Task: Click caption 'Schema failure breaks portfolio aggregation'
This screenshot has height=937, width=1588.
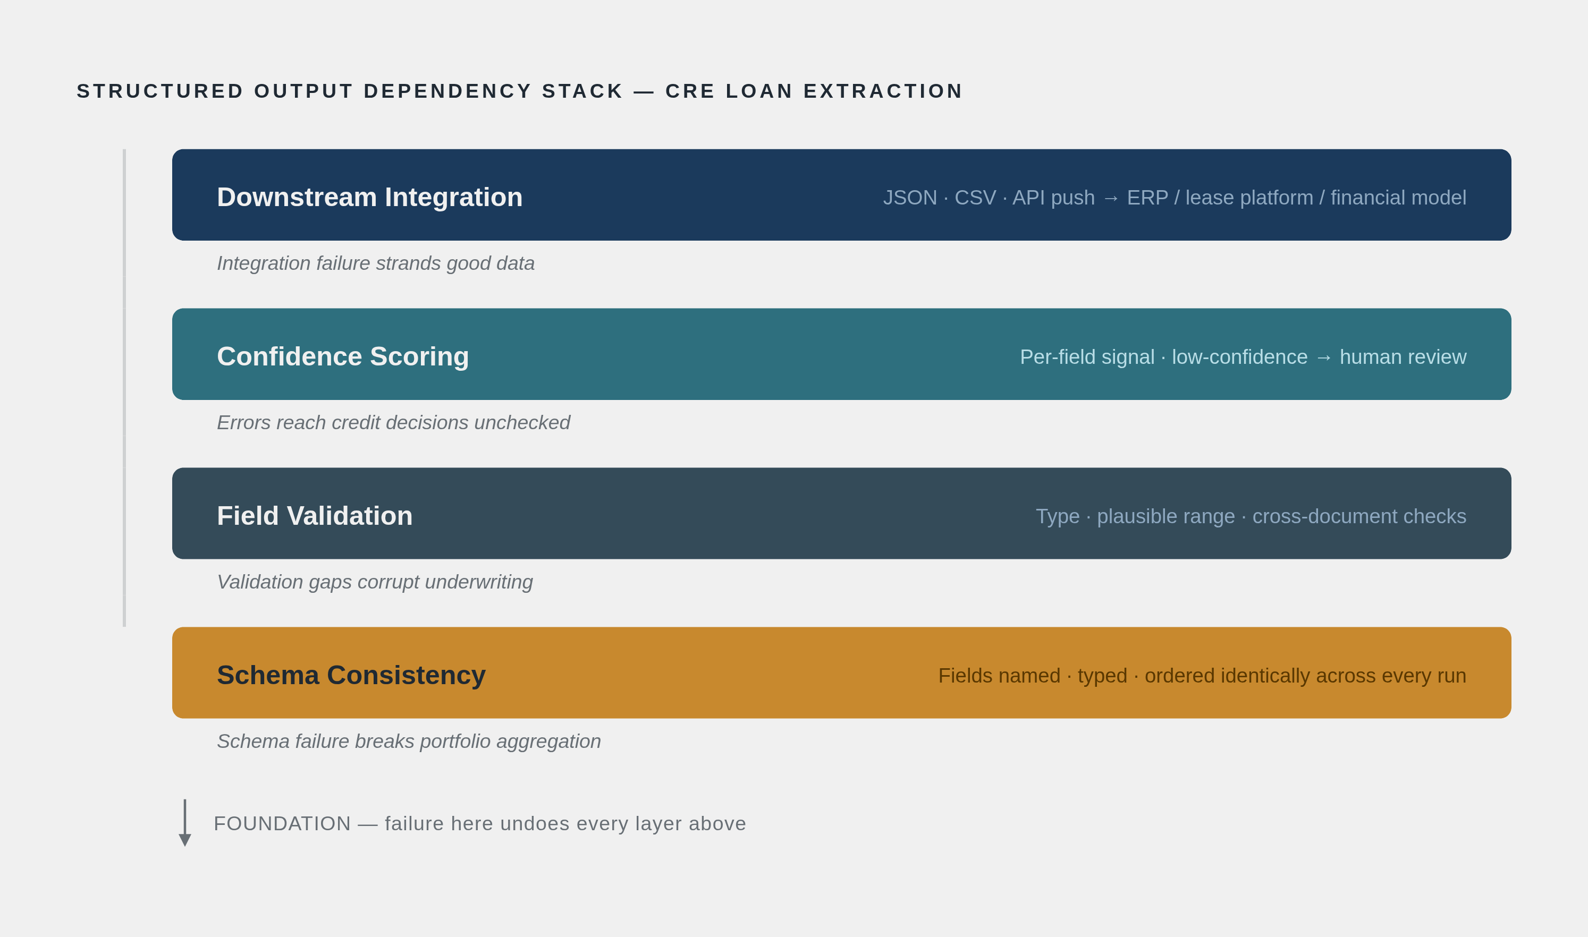Action: (409, 742)
